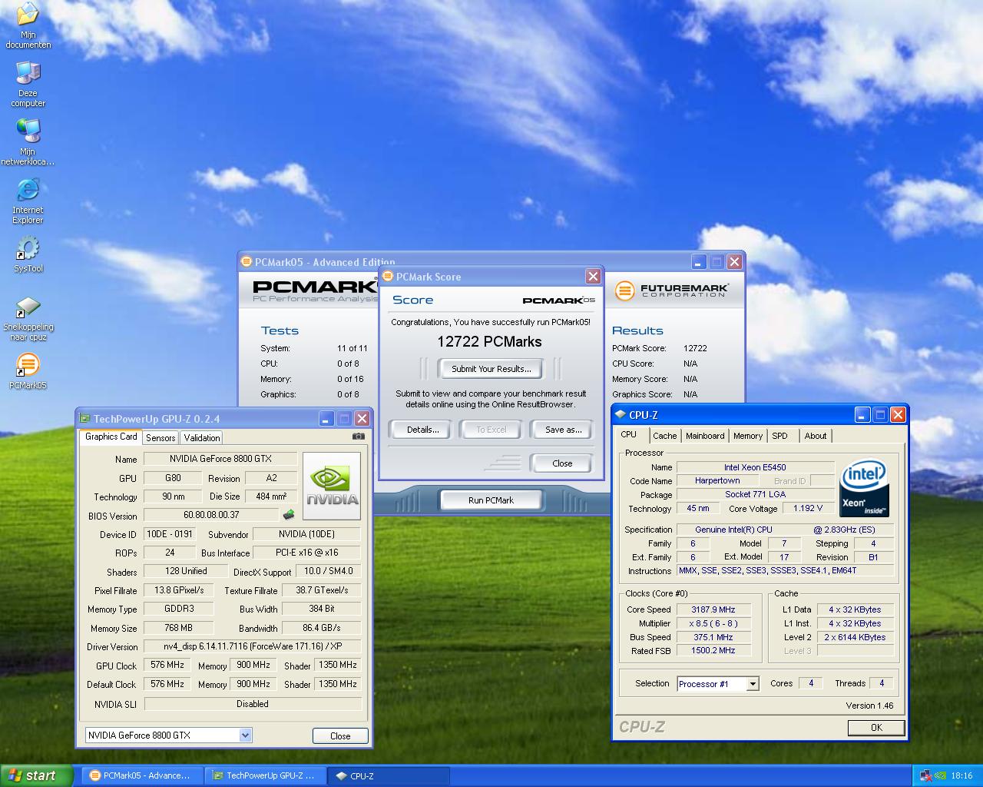Open Deze computer desktop icon
The image size is (983, 787).
pos(28,84)
